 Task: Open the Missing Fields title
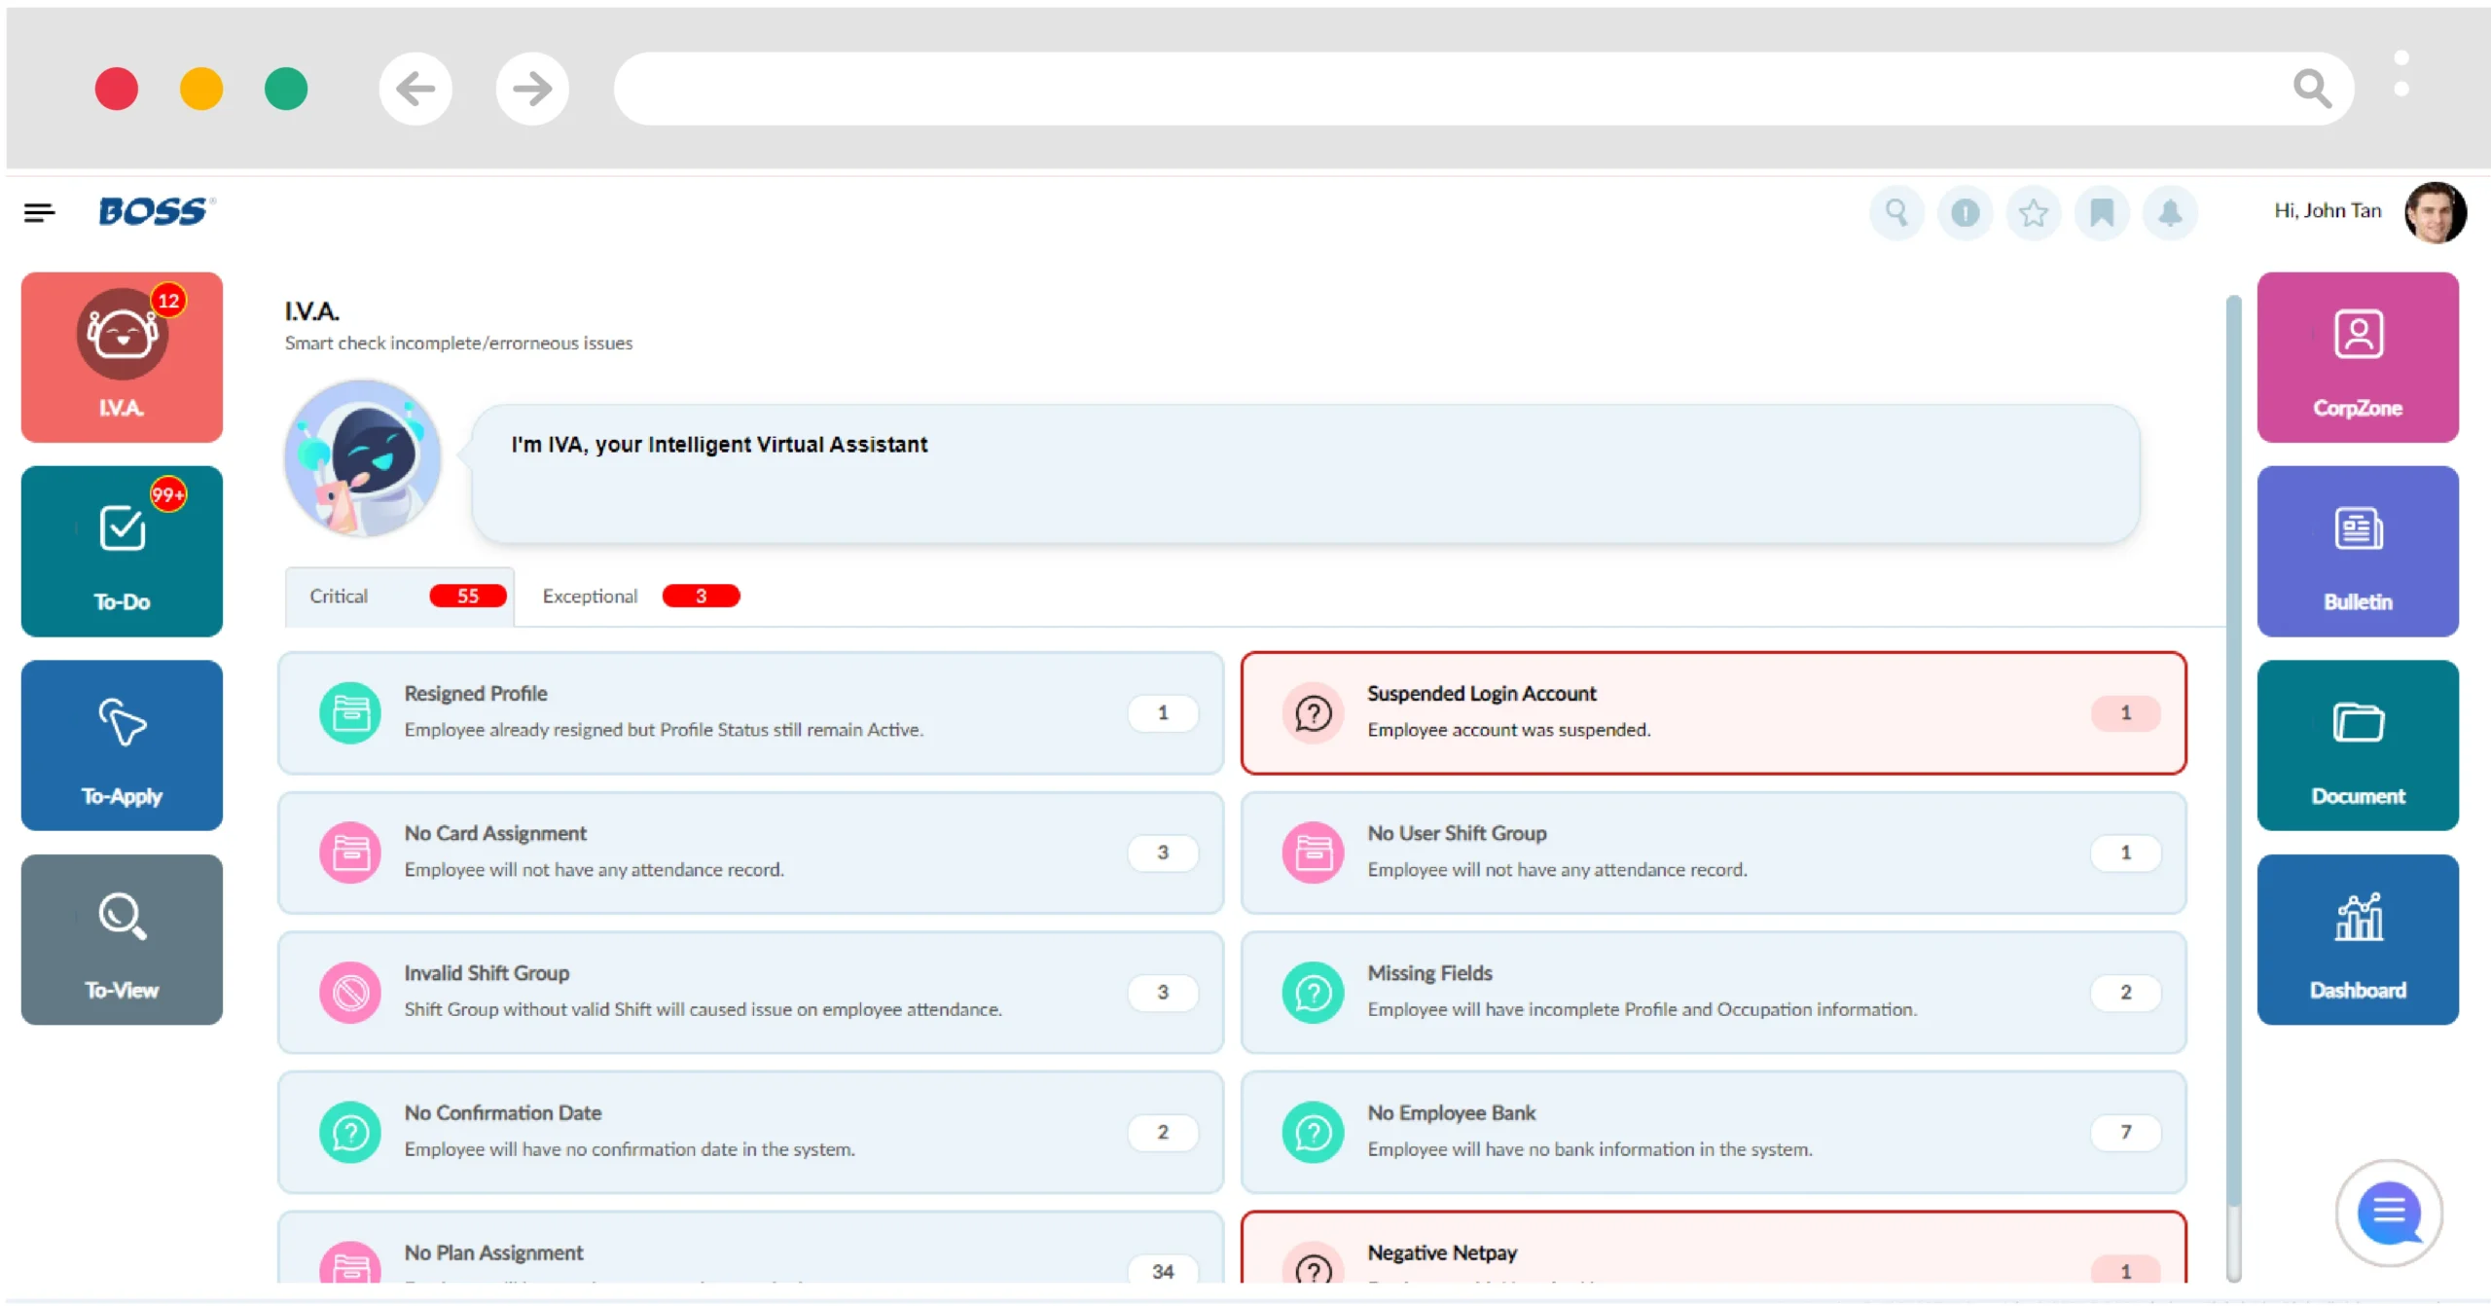pyautogui.click(x=1429, y=973)
